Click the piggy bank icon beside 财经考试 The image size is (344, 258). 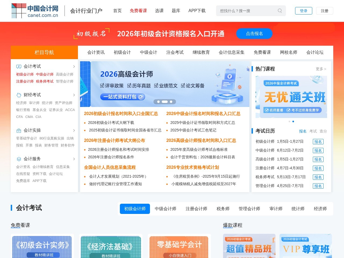coord(18,95)
